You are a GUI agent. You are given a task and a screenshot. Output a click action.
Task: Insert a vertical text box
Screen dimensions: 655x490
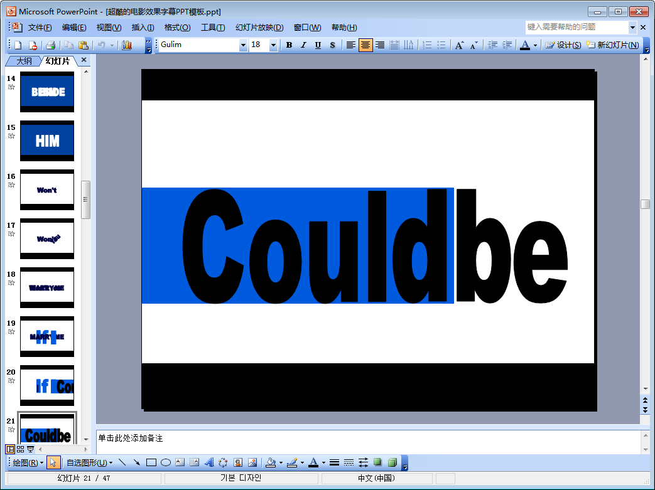(194, 462)
